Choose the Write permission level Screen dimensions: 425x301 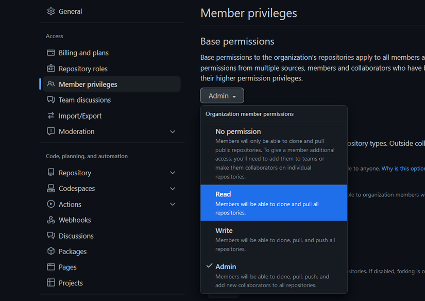(274, 239)
